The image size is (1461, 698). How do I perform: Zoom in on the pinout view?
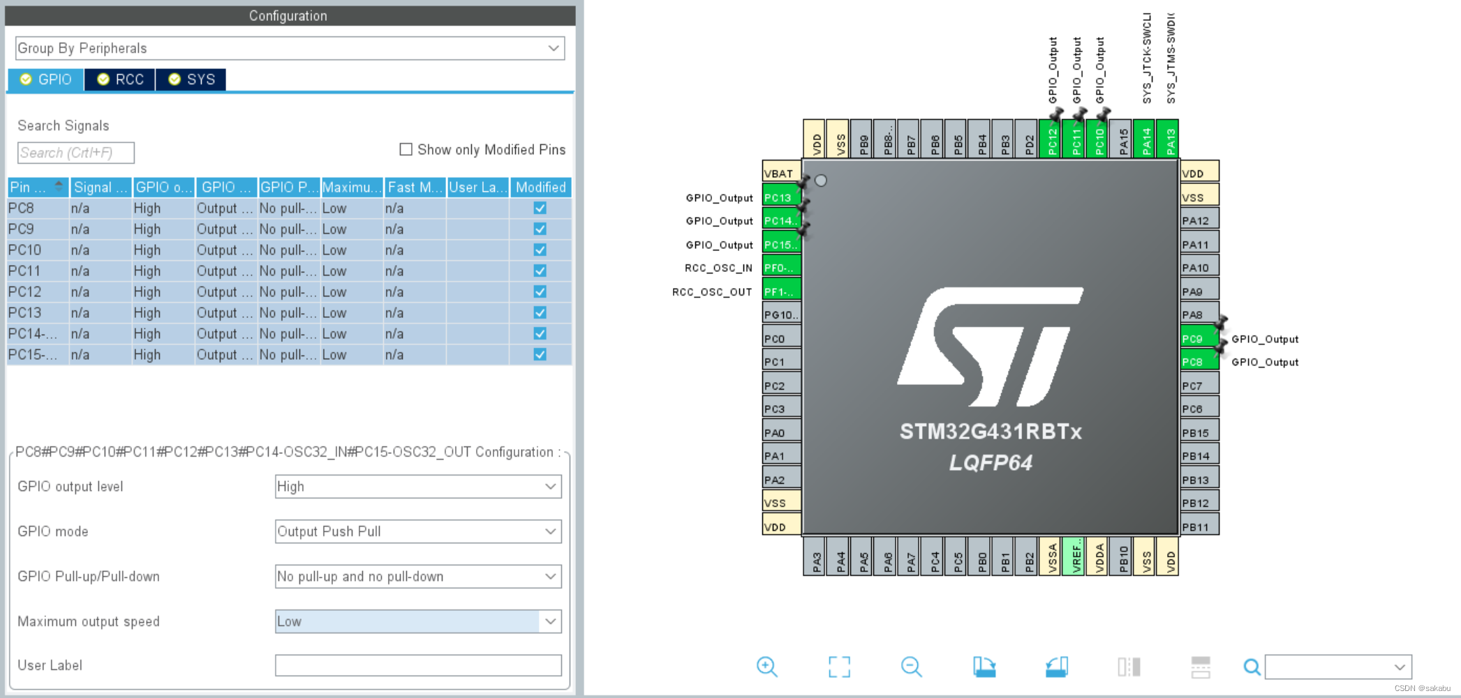point(766,667)
